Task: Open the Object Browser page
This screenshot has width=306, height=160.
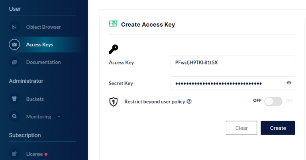Action: pyautogui.click(x=43, y=27)
